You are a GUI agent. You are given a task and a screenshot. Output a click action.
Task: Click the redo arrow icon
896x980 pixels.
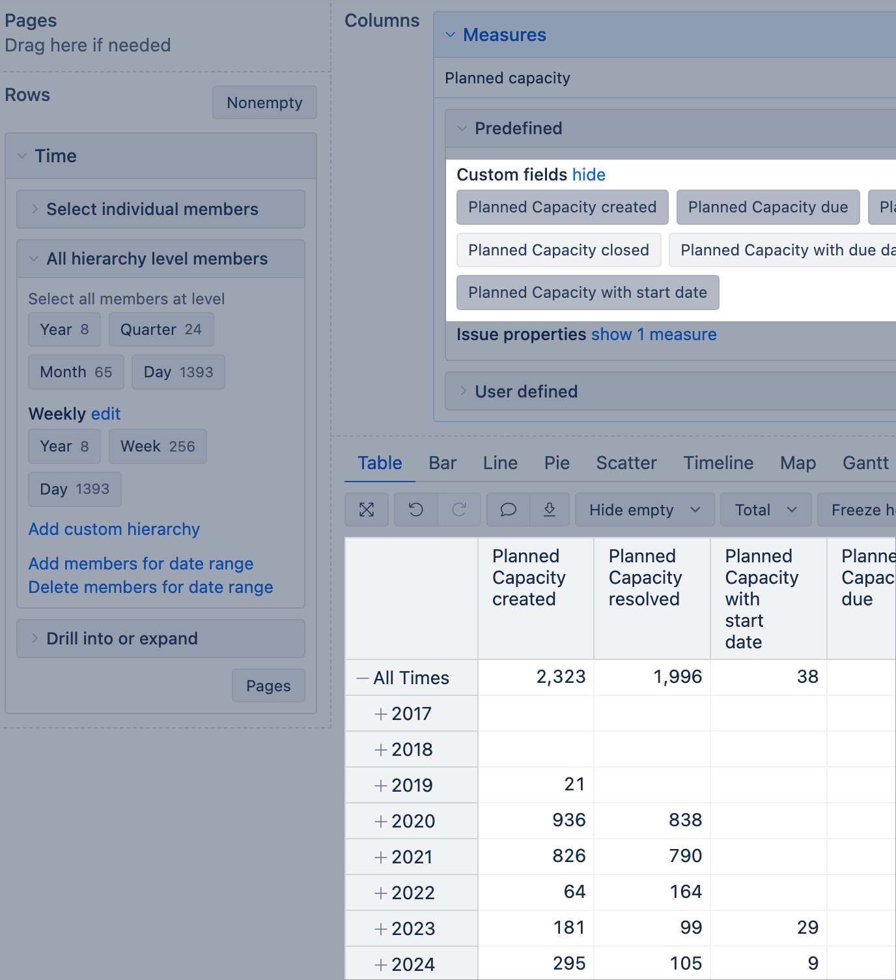point(459,510)
